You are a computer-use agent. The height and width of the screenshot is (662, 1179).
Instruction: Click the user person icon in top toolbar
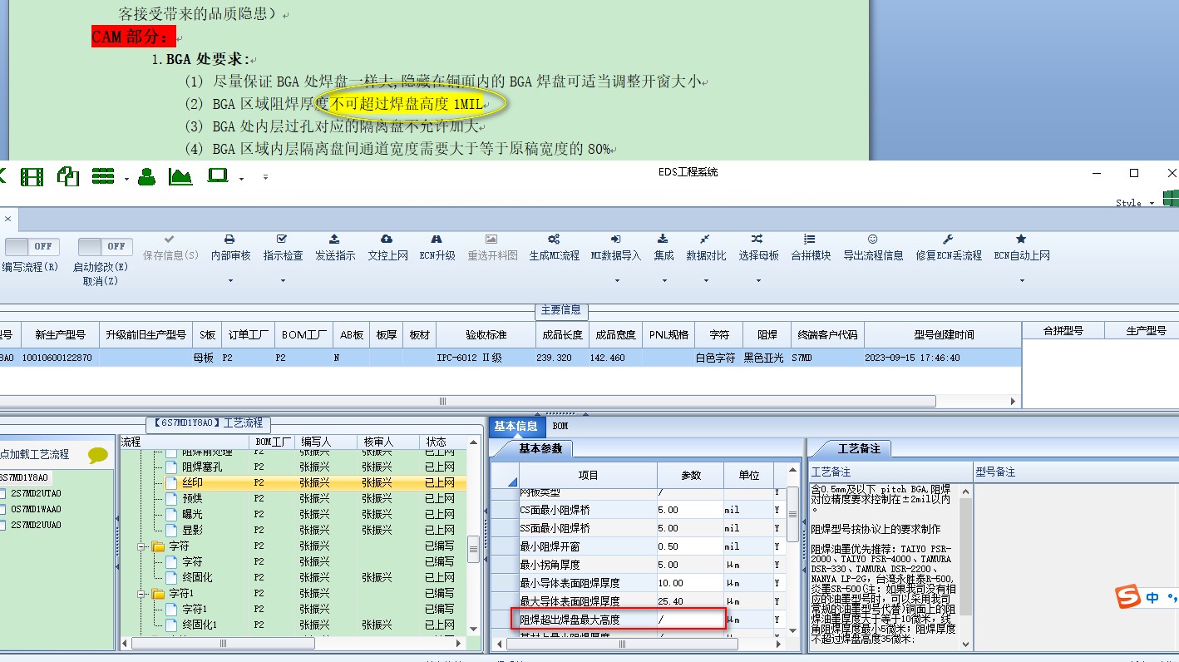point(146,176)
